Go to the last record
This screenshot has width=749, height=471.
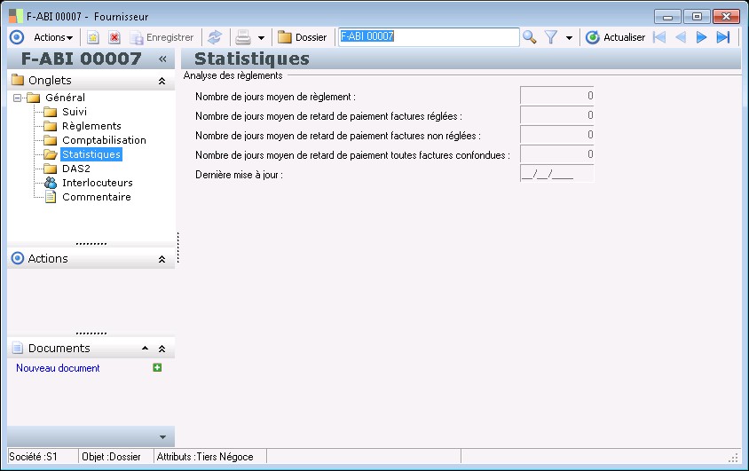point(723,37)
